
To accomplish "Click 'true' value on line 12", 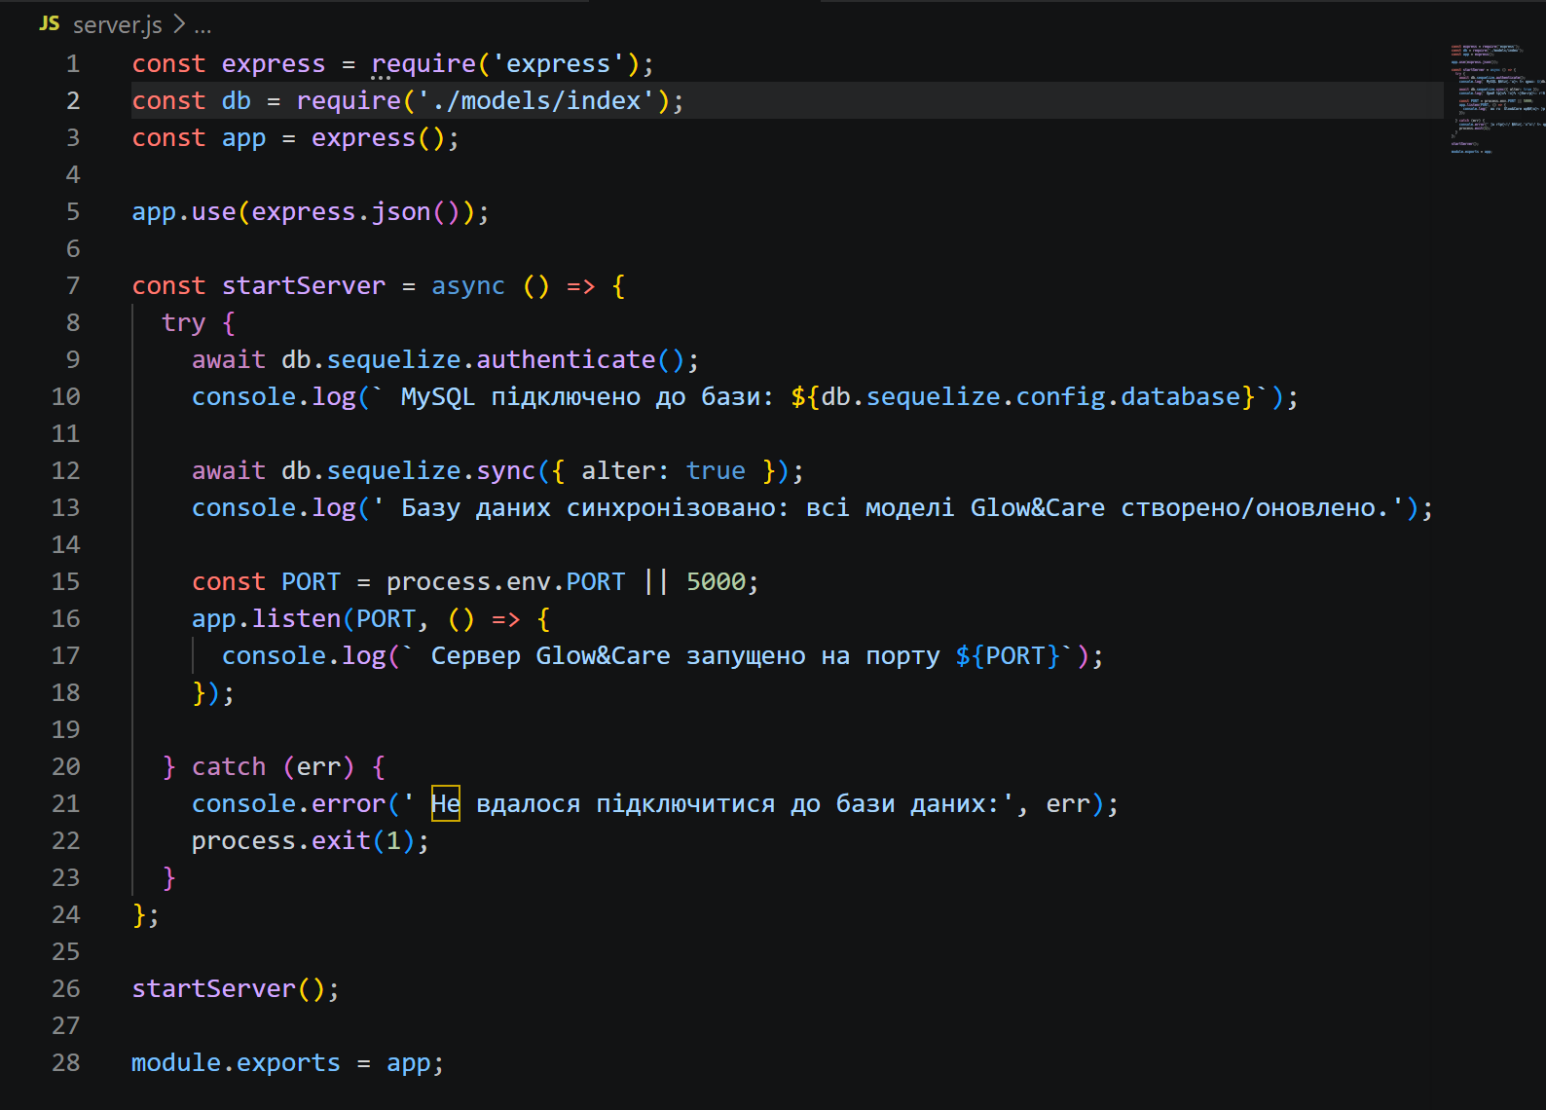I will pos(716,470).
